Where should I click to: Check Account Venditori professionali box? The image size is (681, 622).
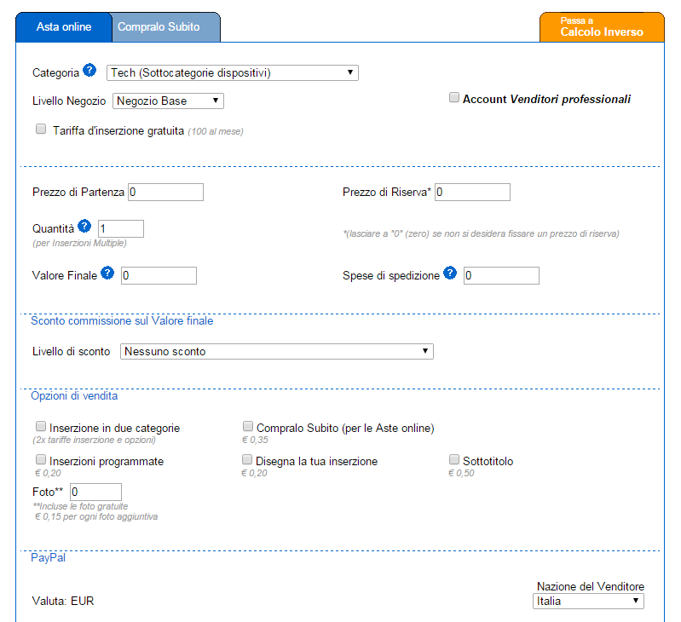click(x=453, y=97)
